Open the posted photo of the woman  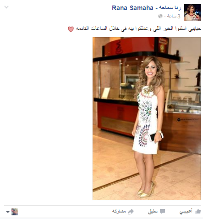(147, 118)
